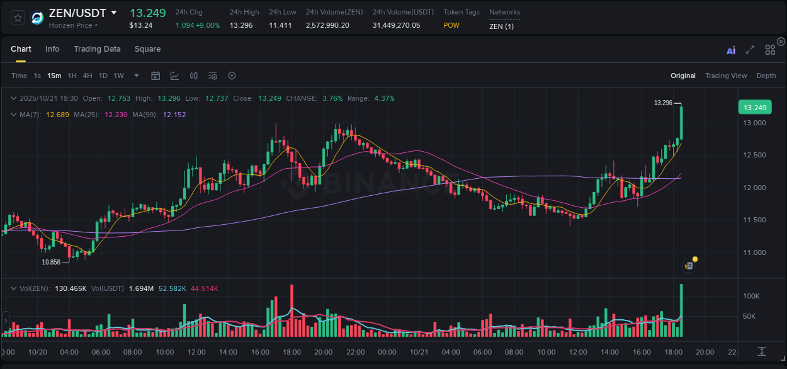Click the POW token tag link
The image size is (787, 369).
coord(451,25)
